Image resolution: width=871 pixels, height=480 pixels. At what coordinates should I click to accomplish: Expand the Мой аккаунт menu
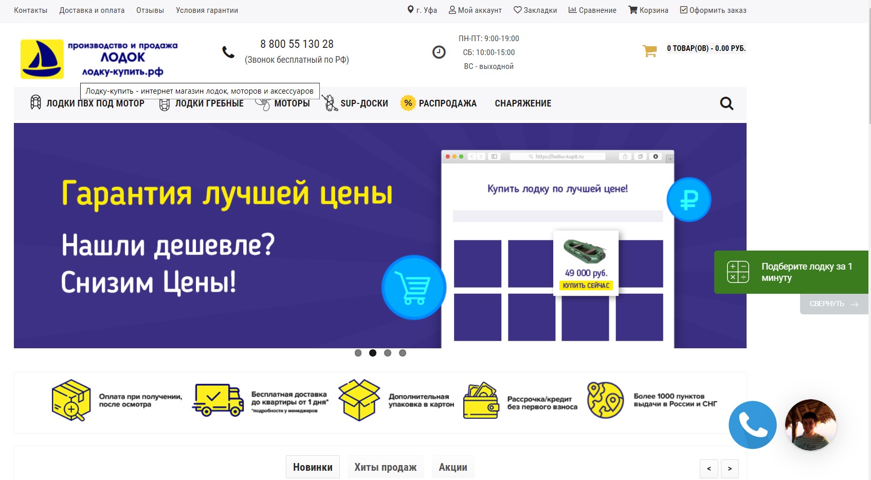(475, 10)
